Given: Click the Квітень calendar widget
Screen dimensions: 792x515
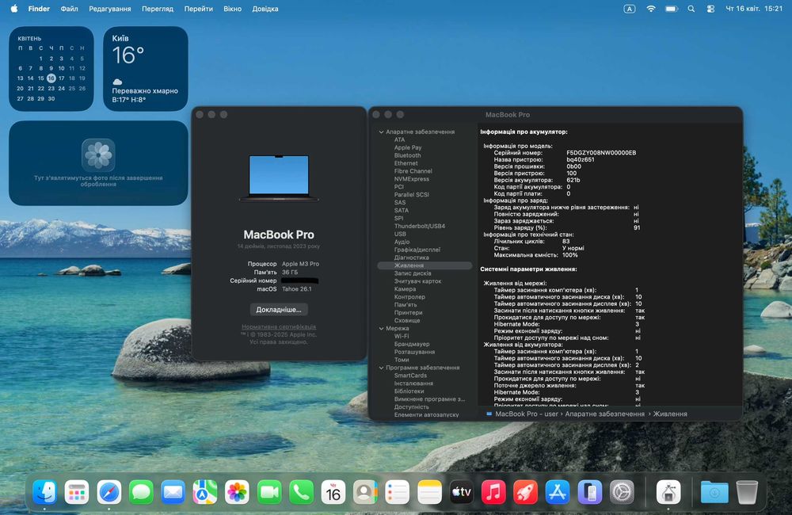Looking at the screenshot, I should [51, 69].
